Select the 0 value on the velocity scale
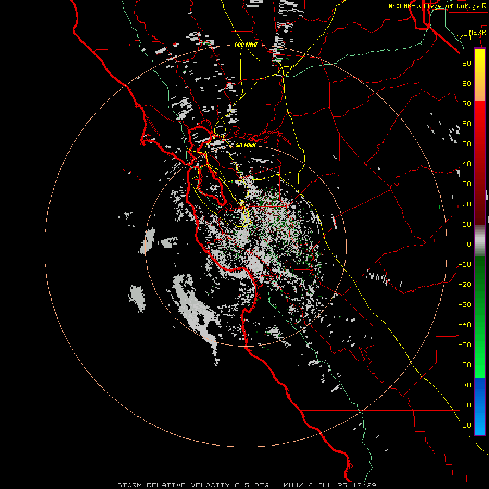The image size is (489, 489). [x=469, y=244]
